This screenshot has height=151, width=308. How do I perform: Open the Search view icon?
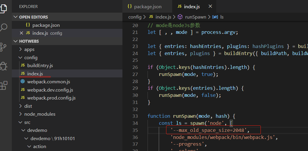(3, 28)
